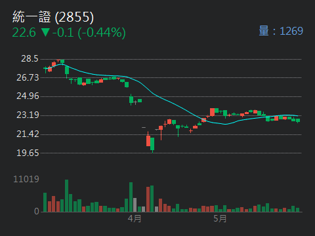Click the volume label 量：1269
The height and width of the screenshot is (236, 315).
point(281,31)
